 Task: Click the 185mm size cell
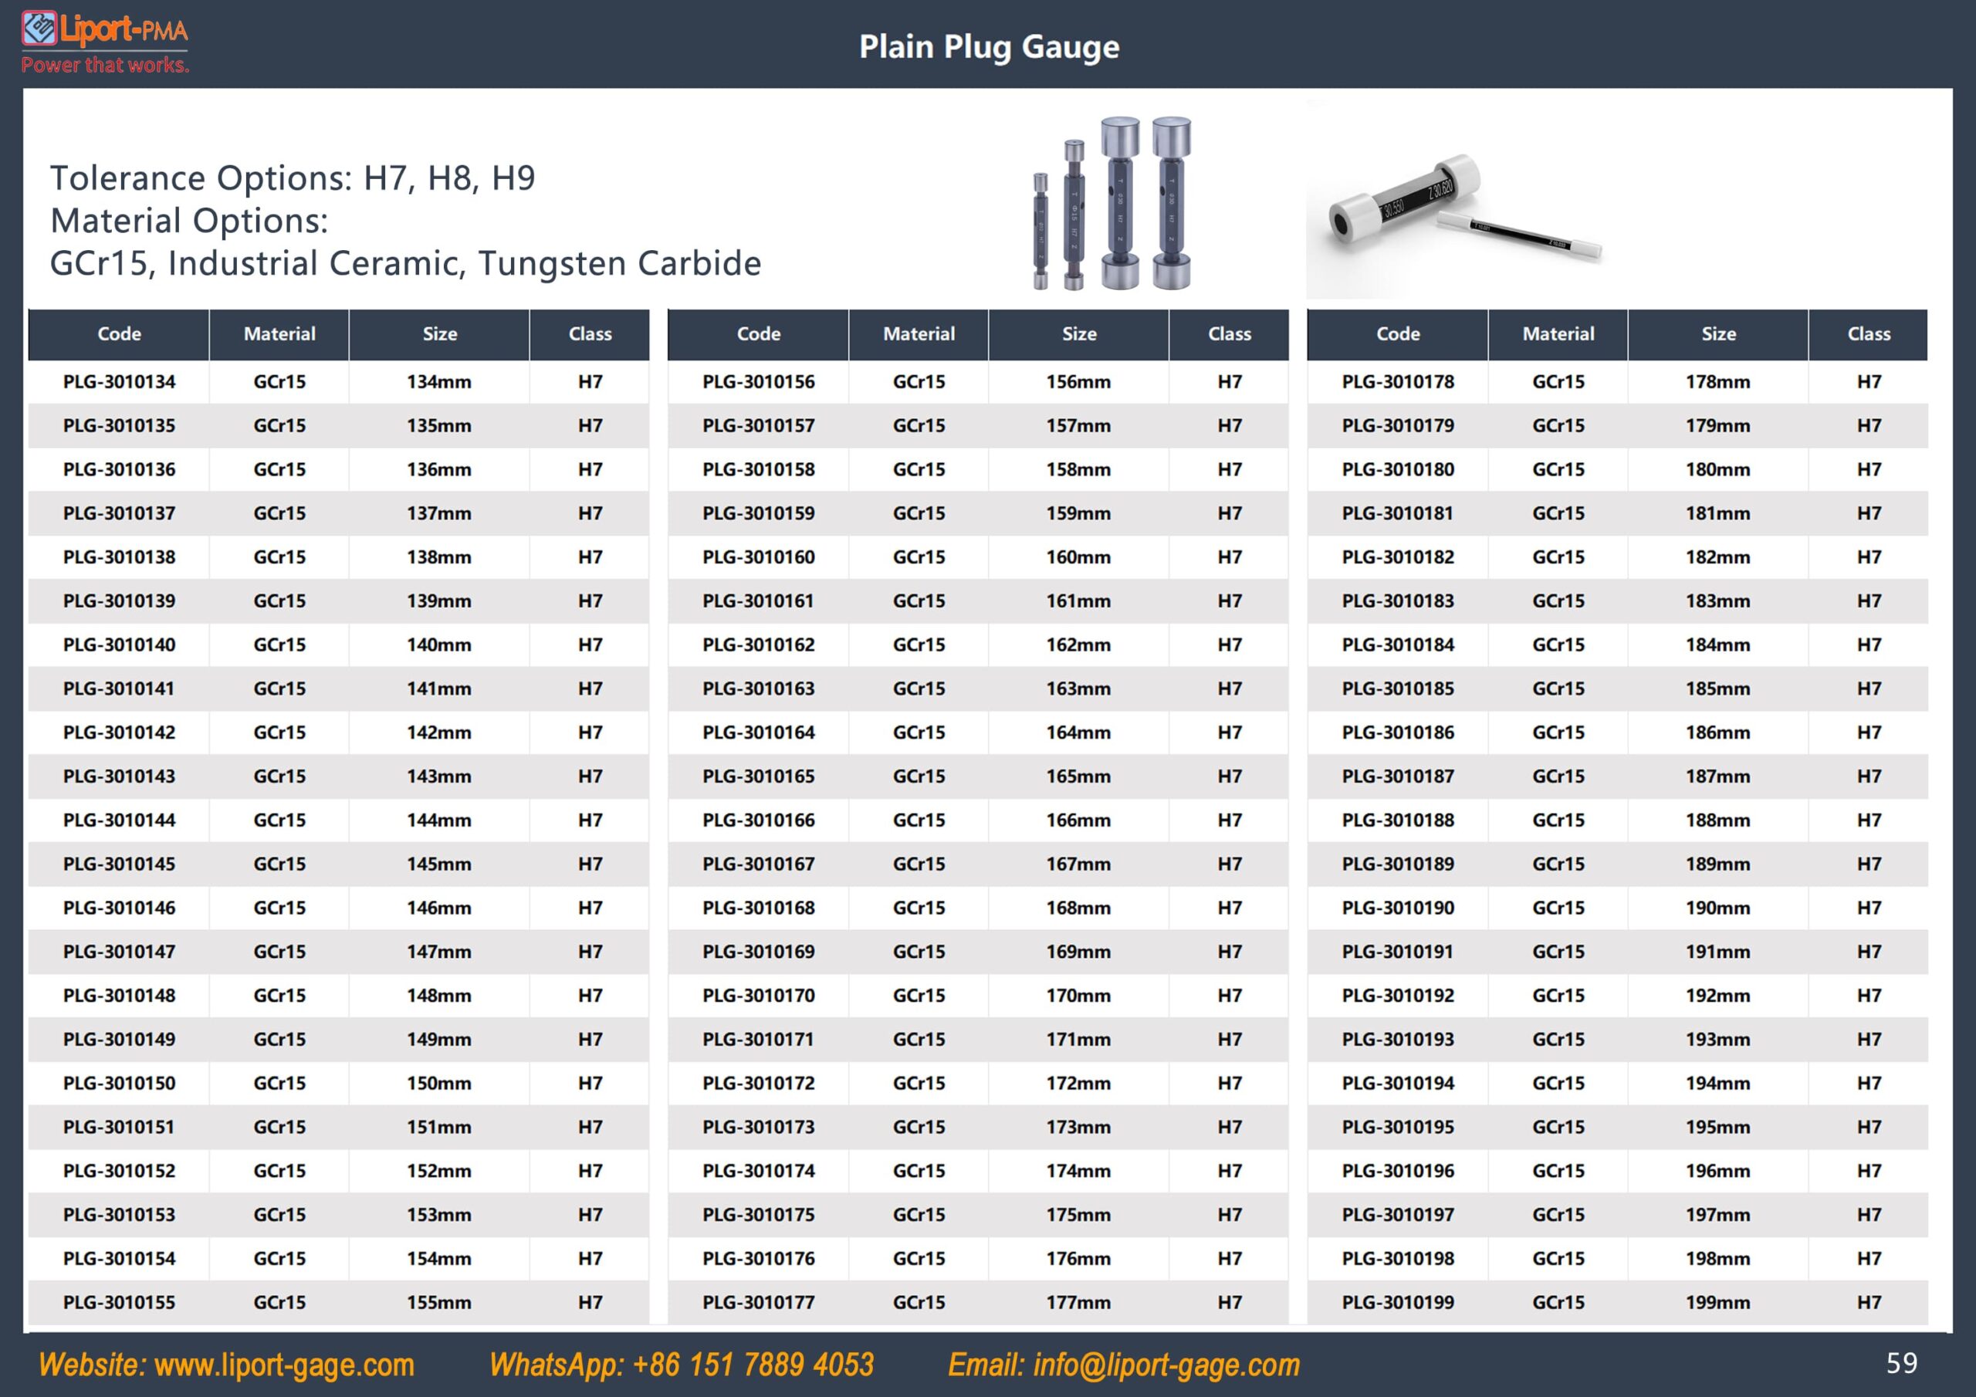click(x=1718, y=688)
